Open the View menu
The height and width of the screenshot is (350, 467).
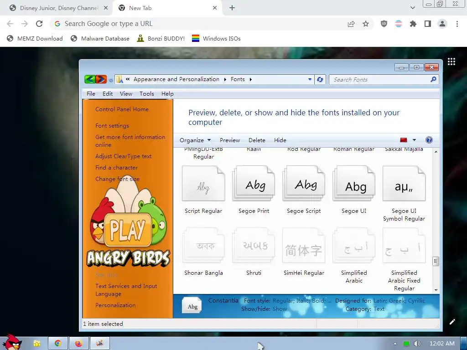pos(126,94)
